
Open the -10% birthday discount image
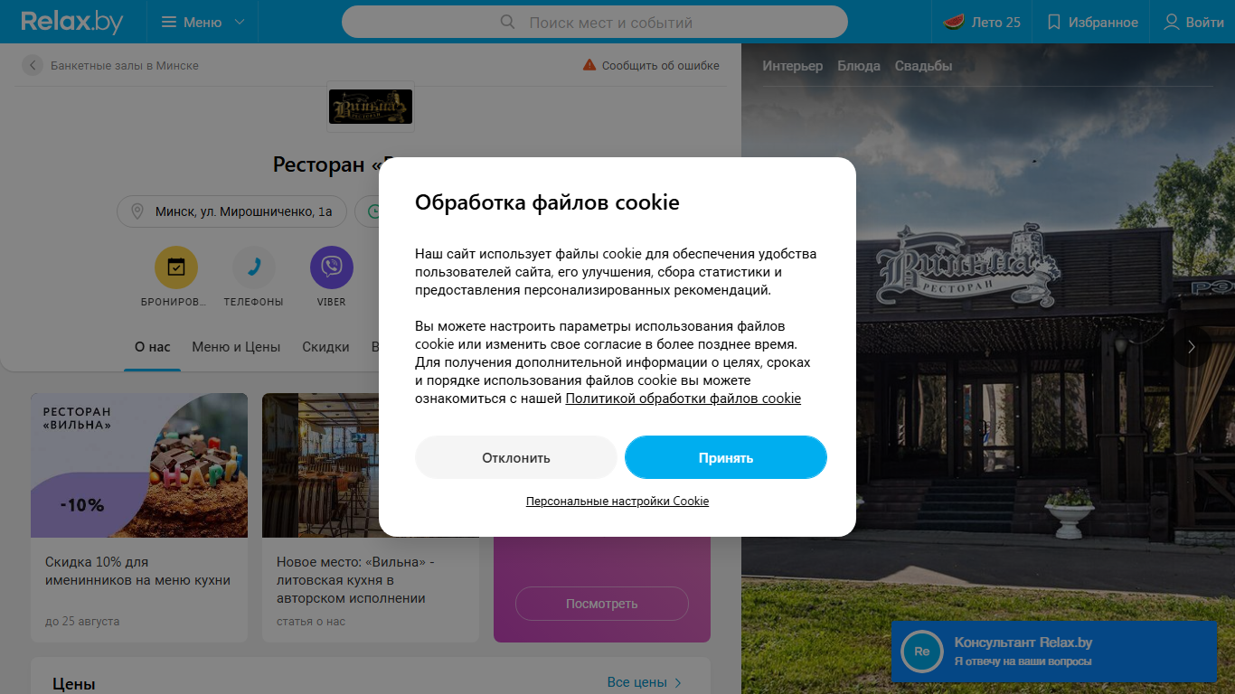click(x=139, y=465)
